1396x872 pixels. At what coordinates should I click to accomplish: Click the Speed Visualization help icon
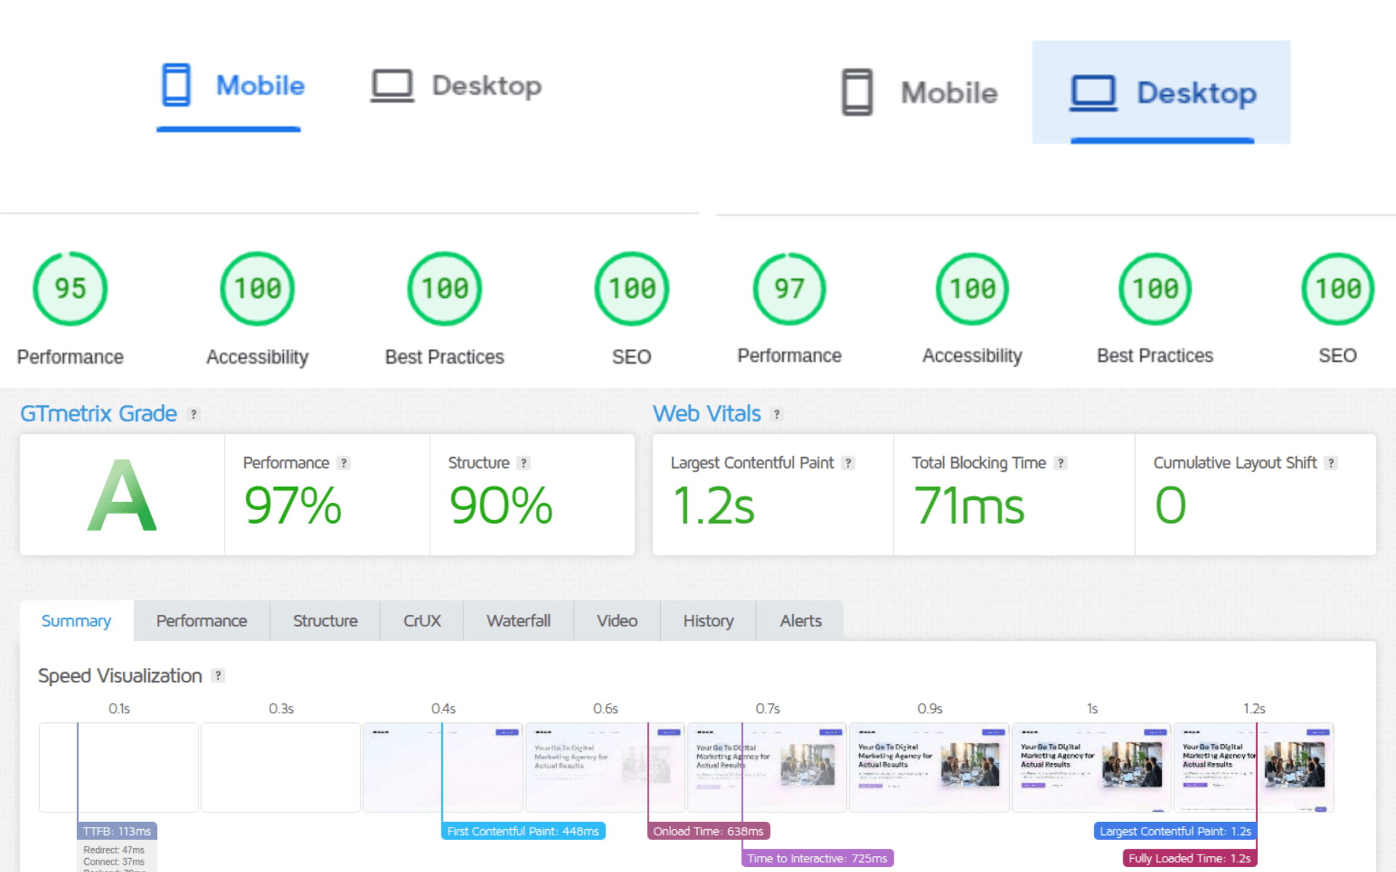click(217, 675)
